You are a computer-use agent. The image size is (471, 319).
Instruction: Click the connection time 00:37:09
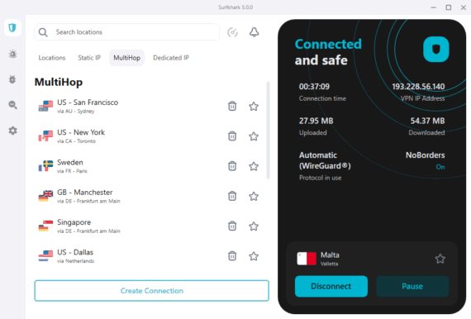[x=314, y=87]
